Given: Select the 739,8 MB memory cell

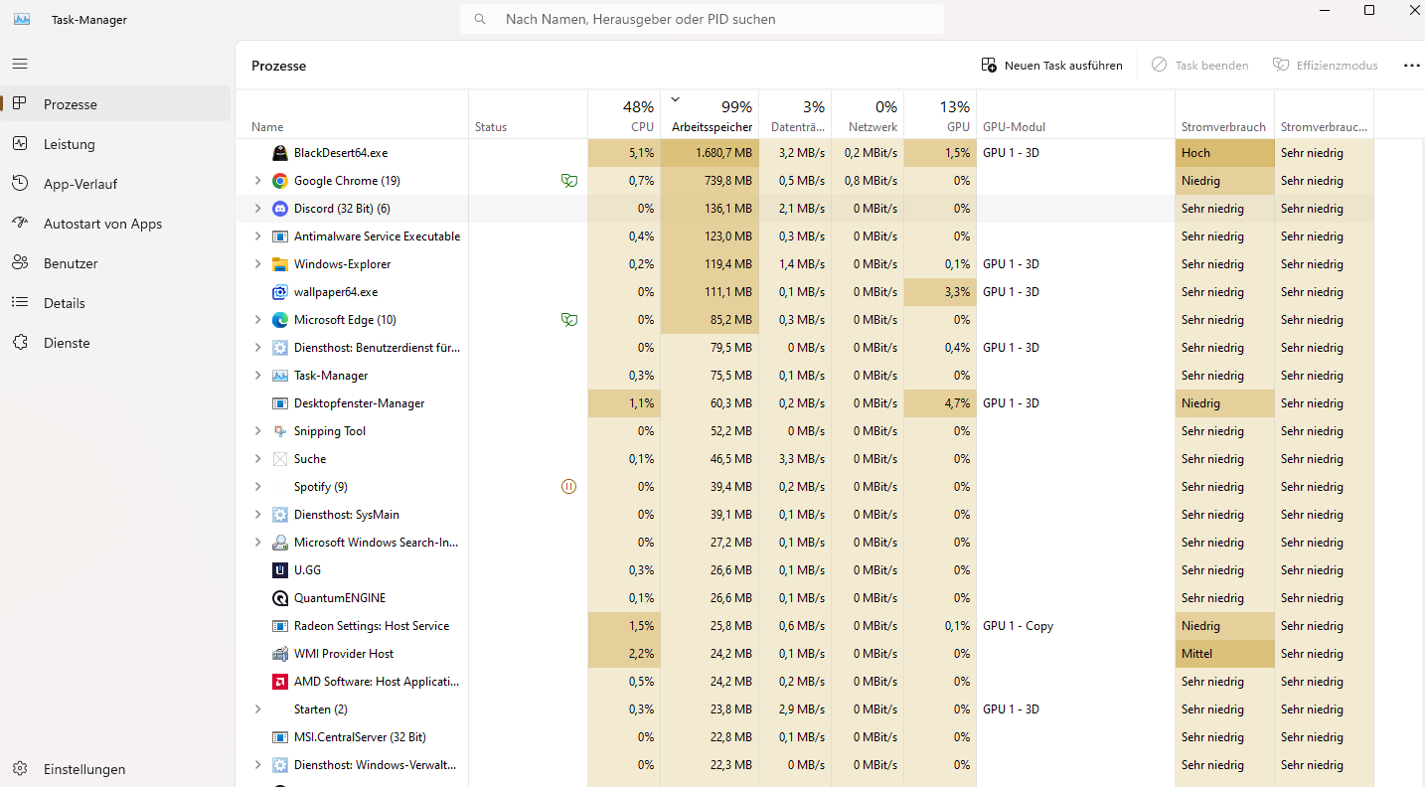Looking at the screenshot, I should point(710,181).
